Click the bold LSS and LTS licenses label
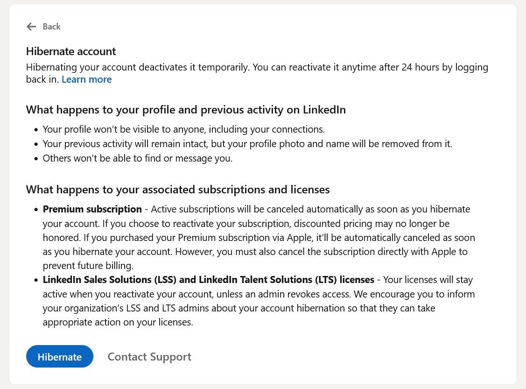Screen dimensions: 526x389 (x=207, y=279)
